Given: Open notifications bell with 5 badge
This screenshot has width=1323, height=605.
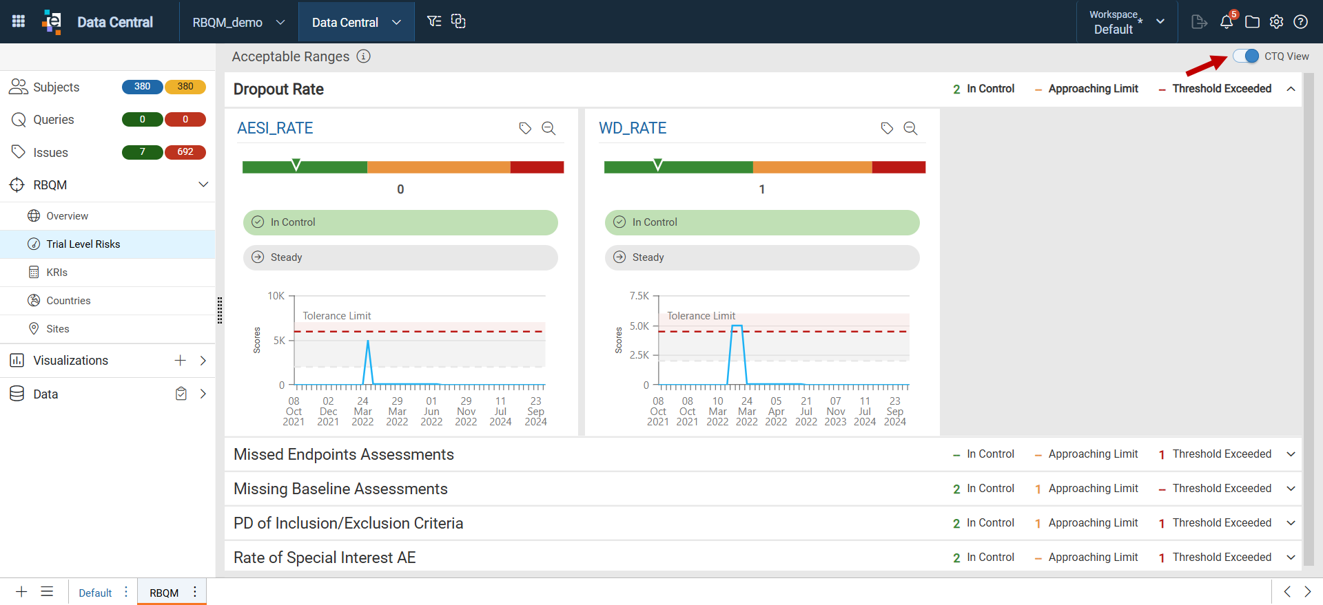Looking at the screenshot, I should click(1227, 21).
